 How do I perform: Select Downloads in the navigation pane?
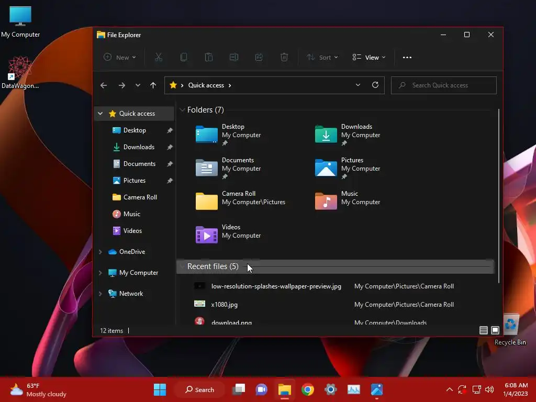pyautogui.click(x=139, y=147)
